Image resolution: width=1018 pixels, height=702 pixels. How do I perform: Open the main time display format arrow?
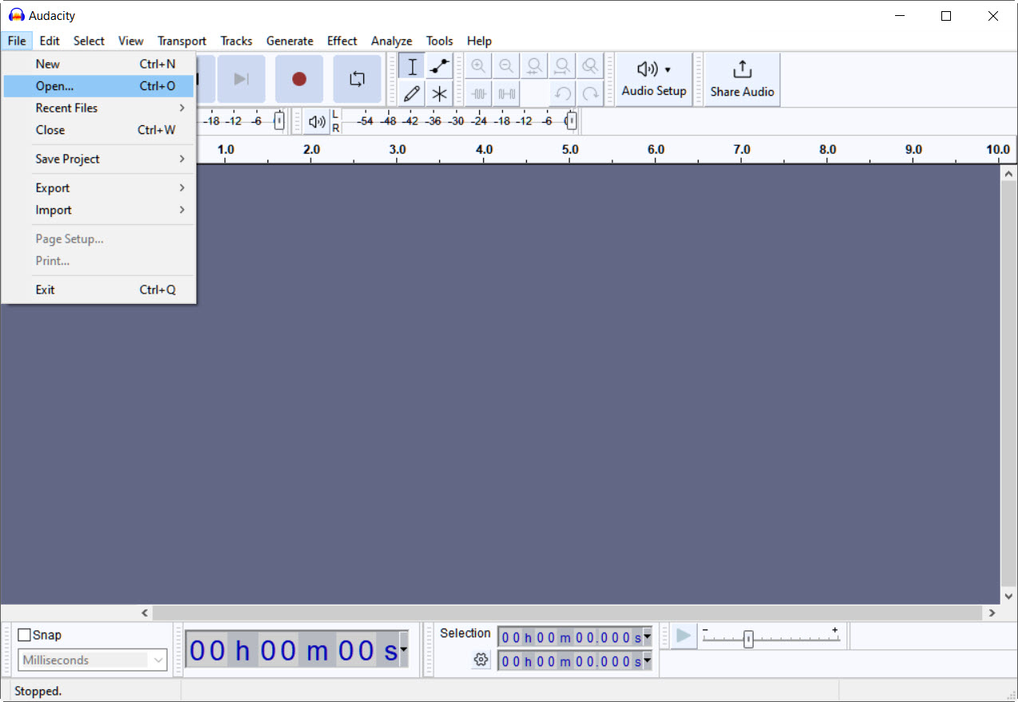[x=403, y=649]
